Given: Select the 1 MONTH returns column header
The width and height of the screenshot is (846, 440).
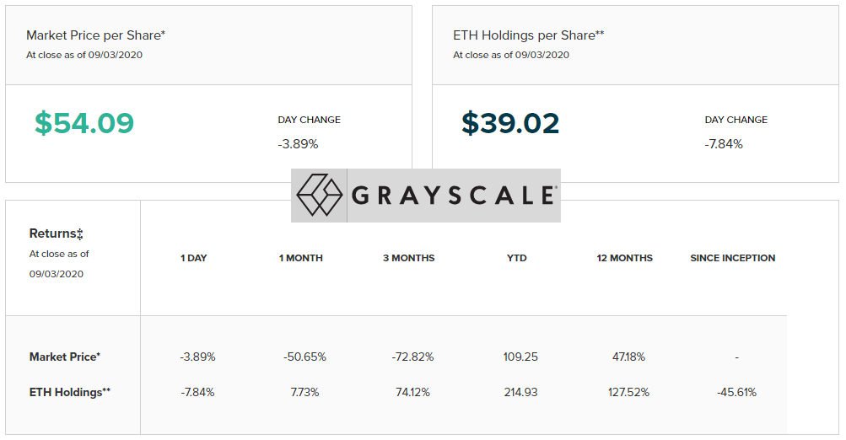Looking at the screenshot, I should [300, 258].
